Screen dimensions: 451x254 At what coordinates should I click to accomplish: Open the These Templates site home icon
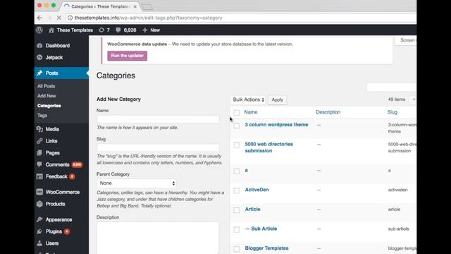click(x=51, y=30)
